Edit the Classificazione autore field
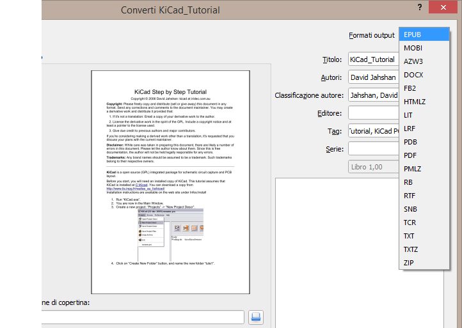Screen dimensions: 462x328 pos(373,95)
